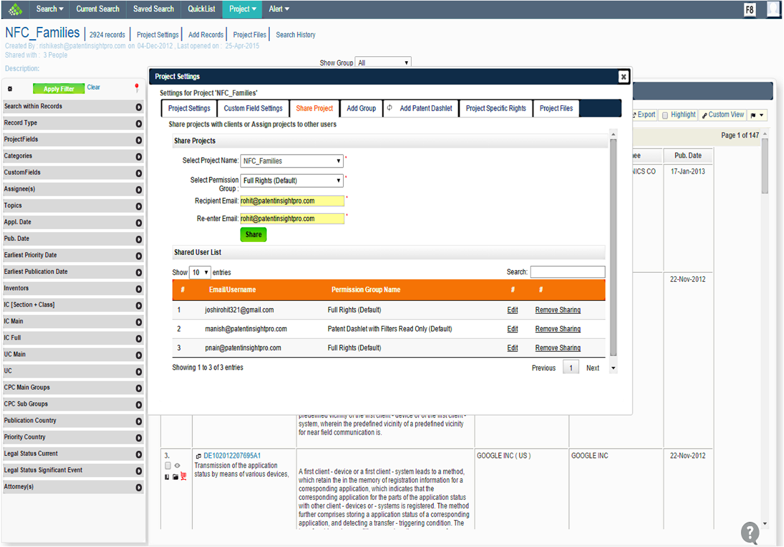Click the F8 icon in top bar

(749, 10)
